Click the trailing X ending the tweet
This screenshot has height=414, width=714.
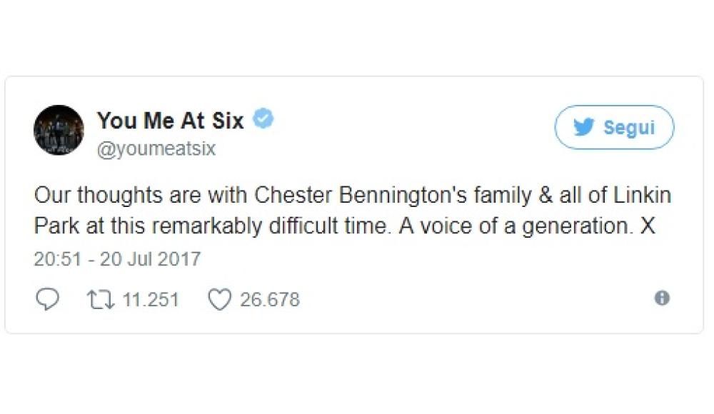click(x=646, y=226)
